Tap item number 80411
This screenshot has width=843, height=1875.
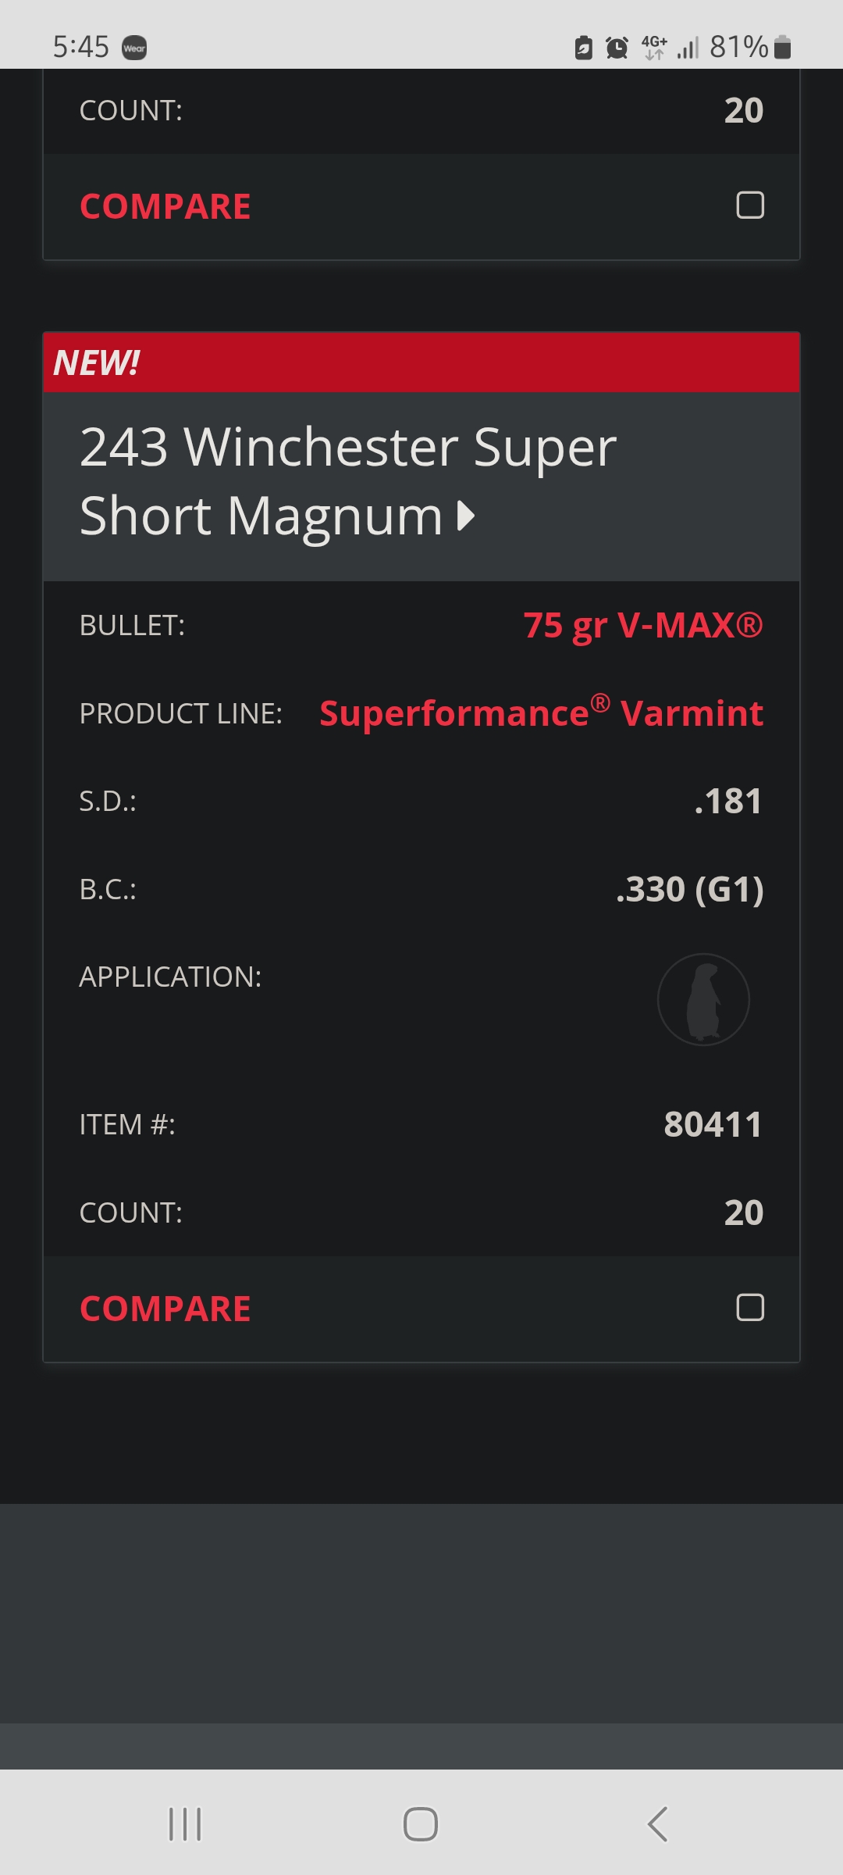tap(713, 1125)
